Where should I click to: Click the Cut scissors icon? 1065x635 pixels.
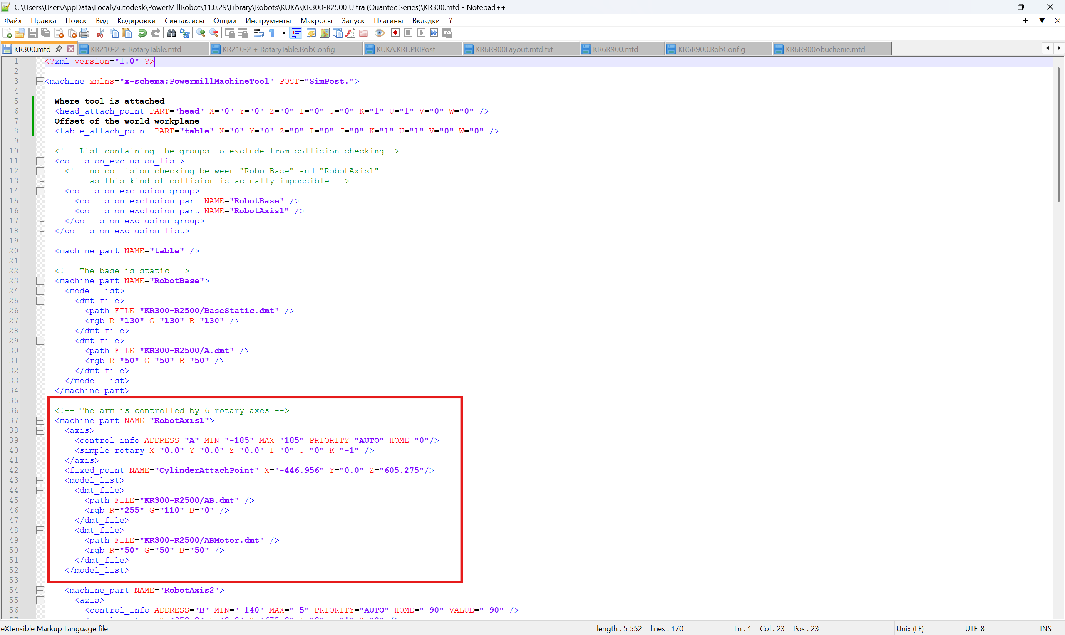click(x=101, y=33)
